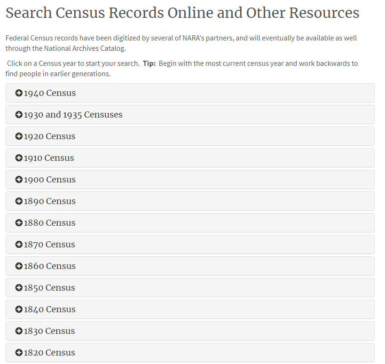Click the "1880 Census" title text
Image resolution: width=385 pixels, height=364 pixels.
click(50, 223)
